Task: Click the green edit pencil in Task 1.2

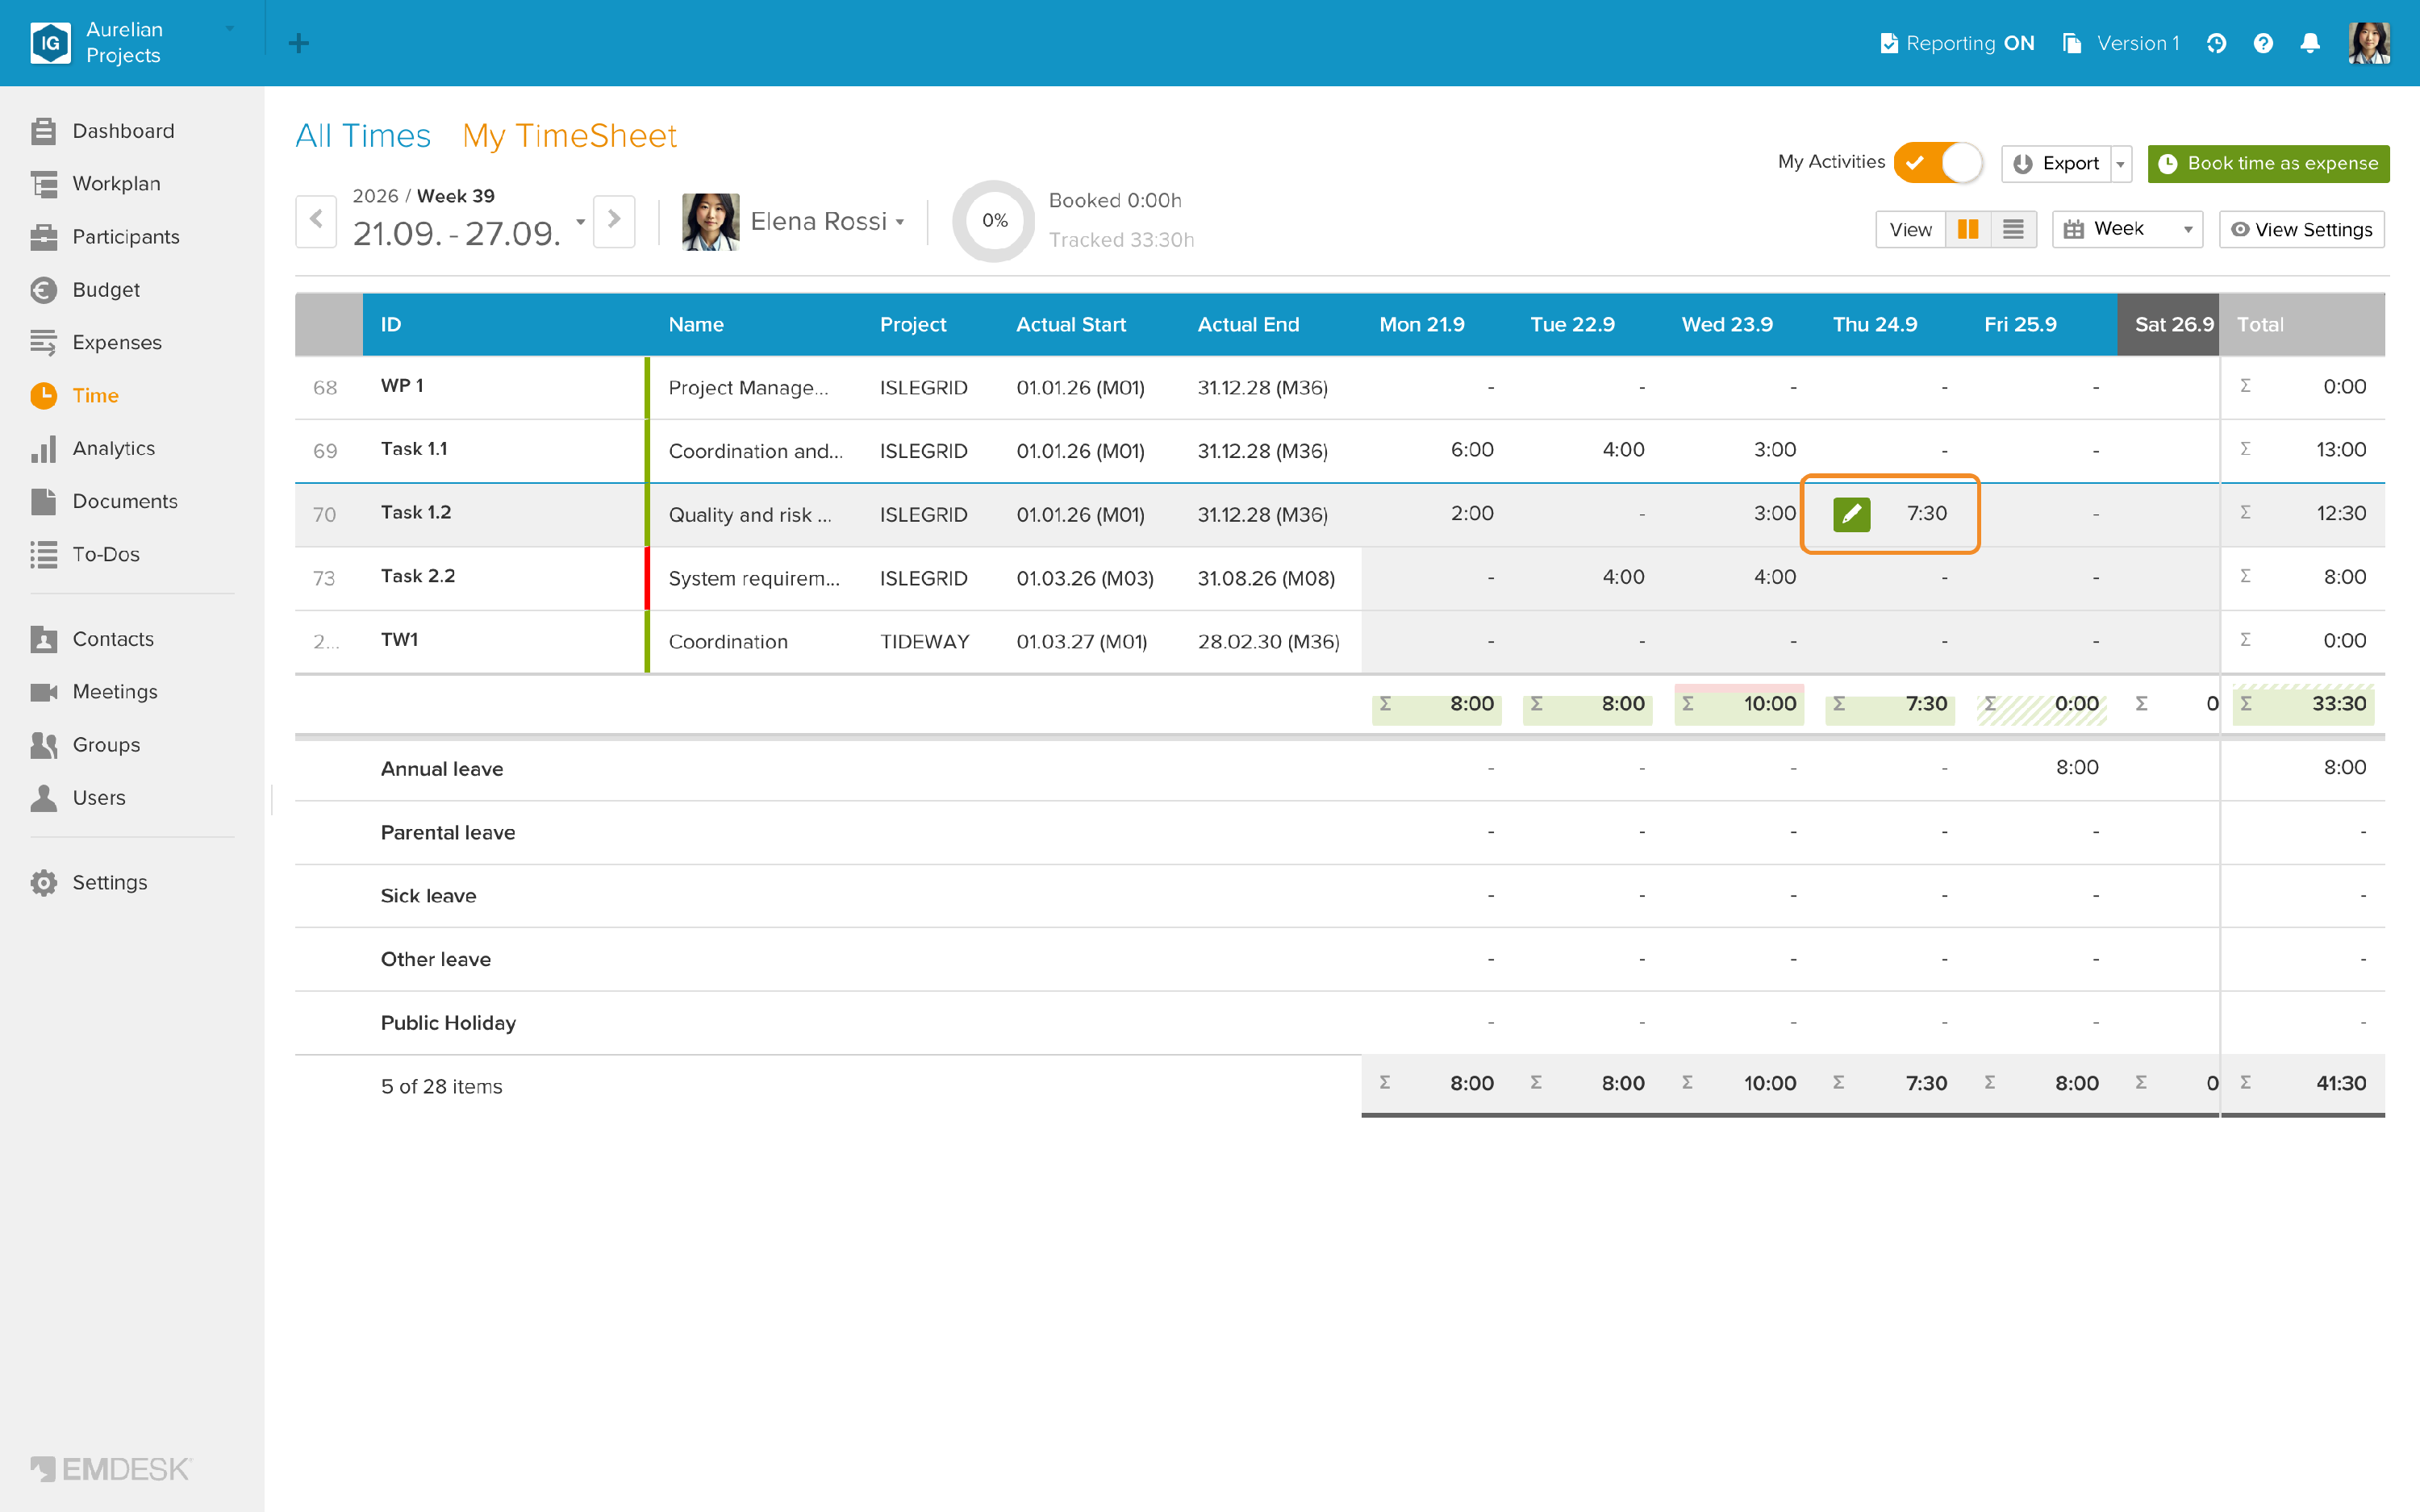Action: click(x=1851, y=514)
